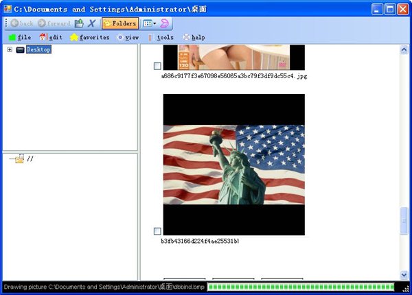
Task: Close the window
Action: tap(403, 10)
